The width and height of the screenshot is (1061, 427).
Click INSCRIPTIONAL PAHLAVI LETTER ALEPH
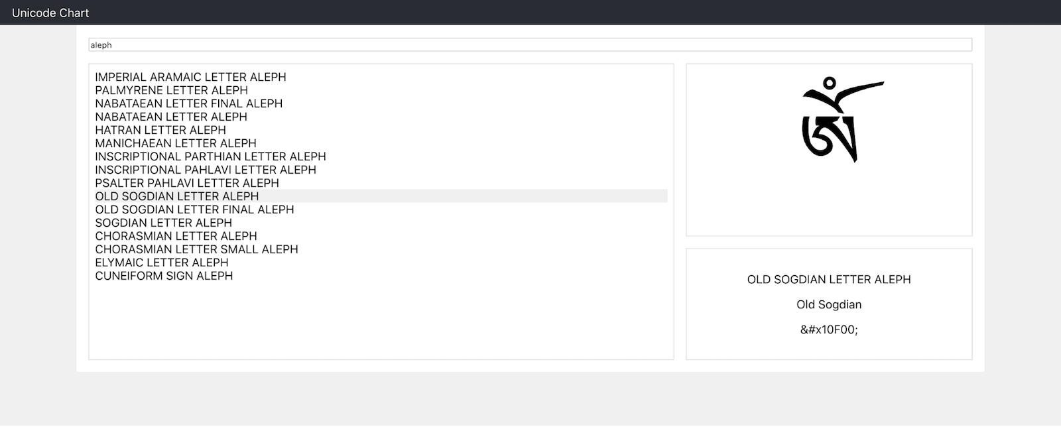coord(205,170)
